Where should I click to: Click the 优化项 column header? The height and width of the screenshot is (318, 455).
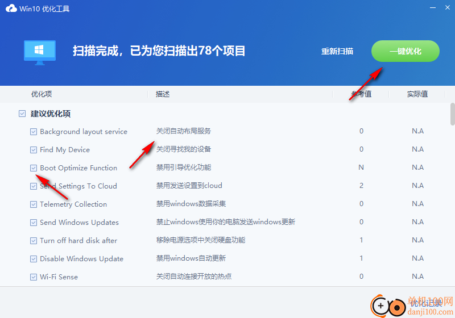click(x=42, y=94)
